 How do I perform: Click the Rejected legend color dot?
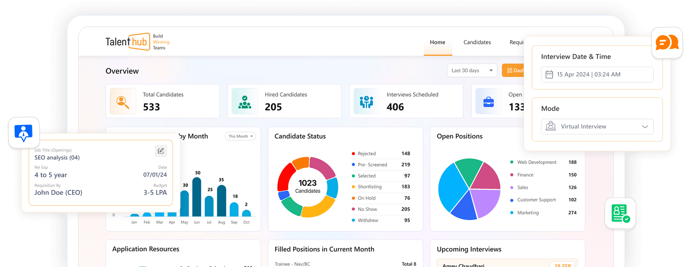point(353,154)
